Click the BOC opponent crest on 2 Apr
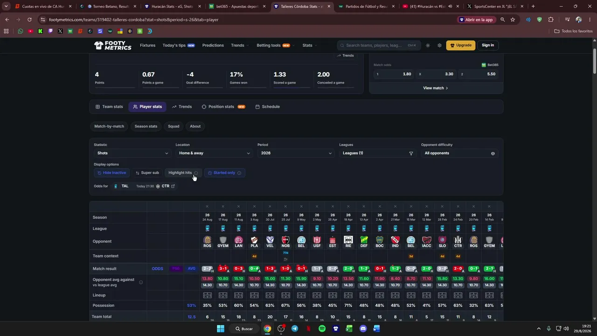 click(x=380, y=240)
